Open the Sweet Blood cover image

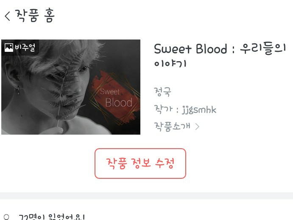click(x=71, y=87)
